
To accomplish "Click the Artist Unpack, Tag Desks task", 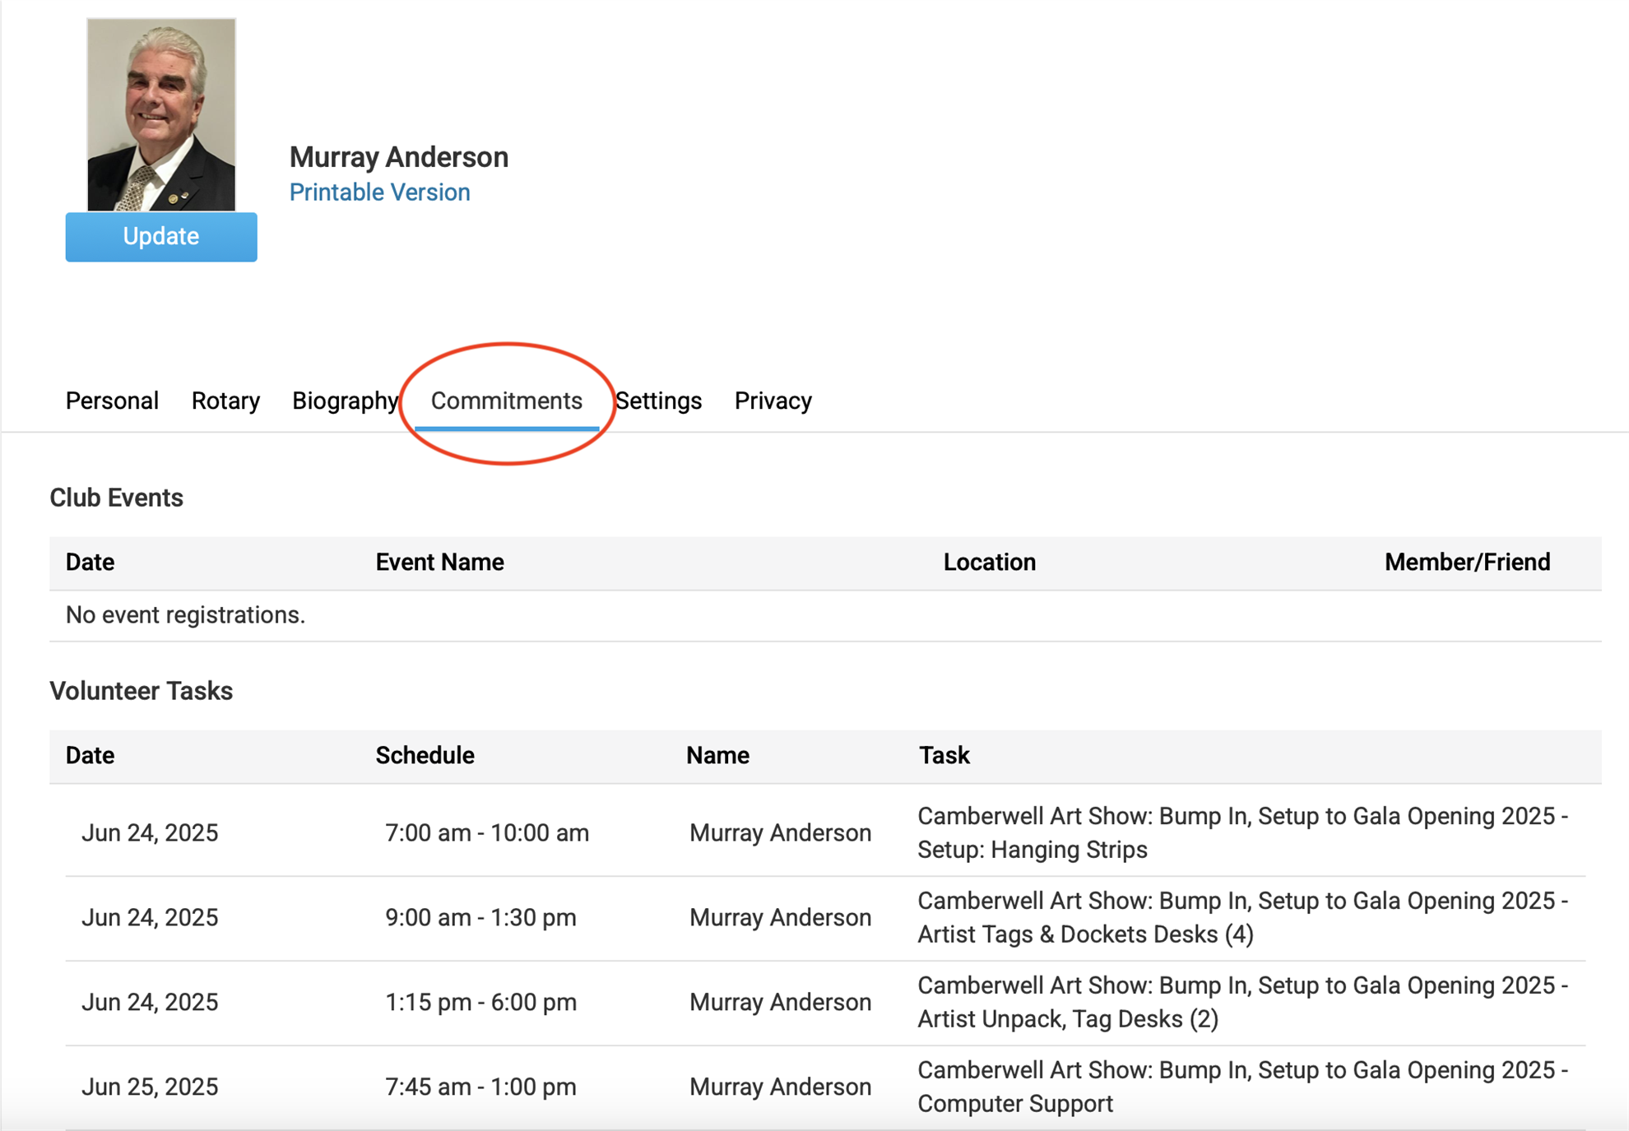I will point(1243,1003).
